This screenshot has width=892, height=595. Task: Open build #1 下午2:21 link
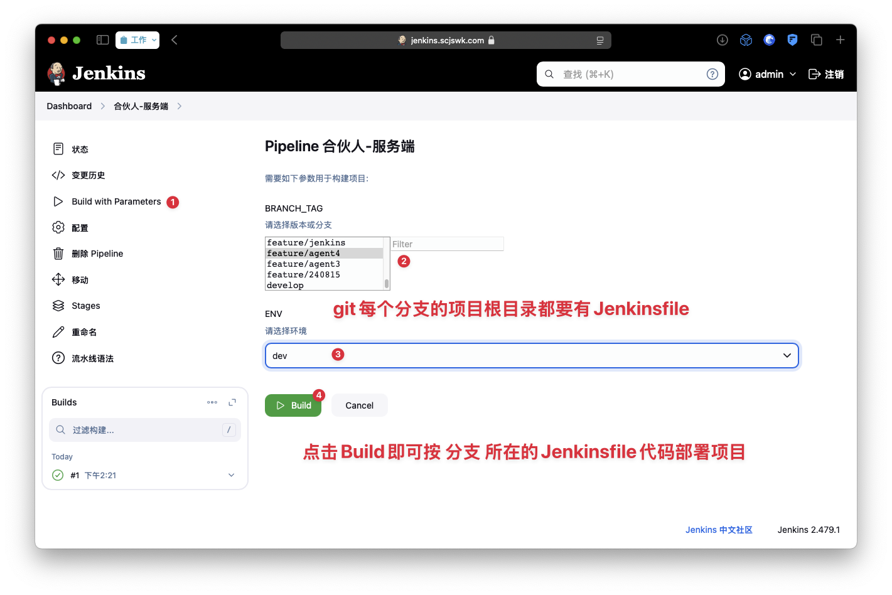pos(94,475)
